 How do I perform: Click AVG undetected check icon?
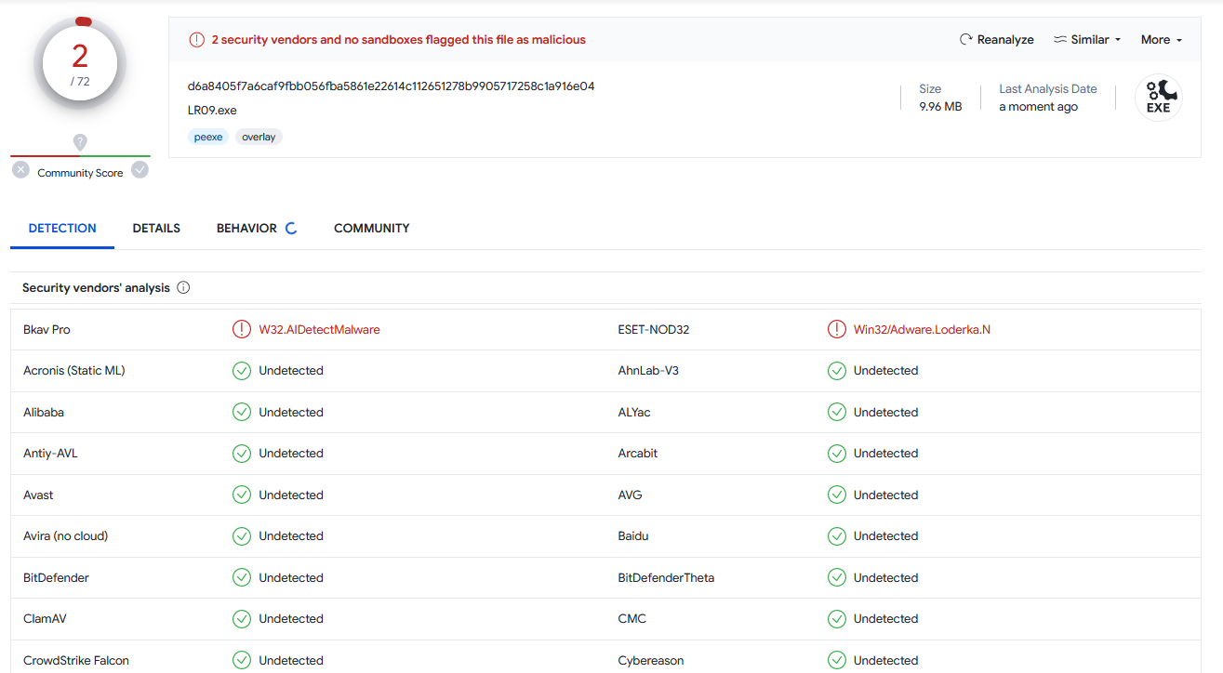(x=837, y=495)
